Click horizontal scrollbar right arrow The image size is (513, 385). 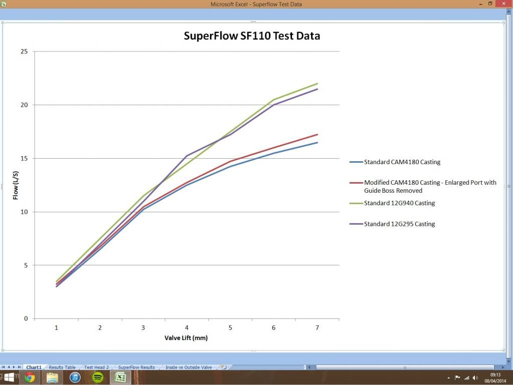[x=503, y=367]
